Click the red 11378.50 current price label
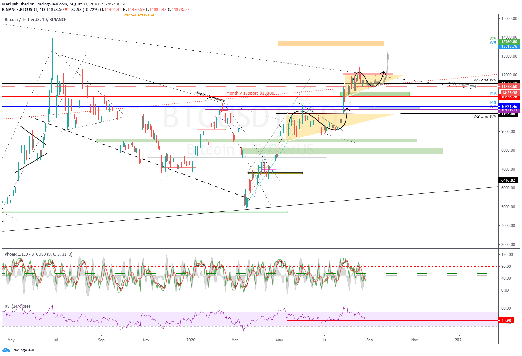Screen dimensions: 522x356 coord(509,87)
